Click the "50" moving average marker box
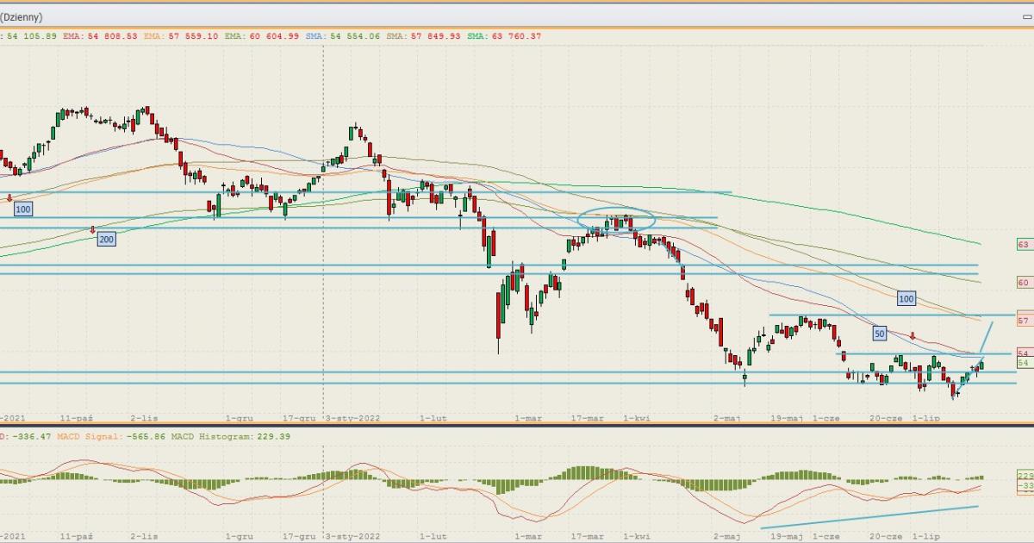 pyautogui.click(x=879, y=333)
